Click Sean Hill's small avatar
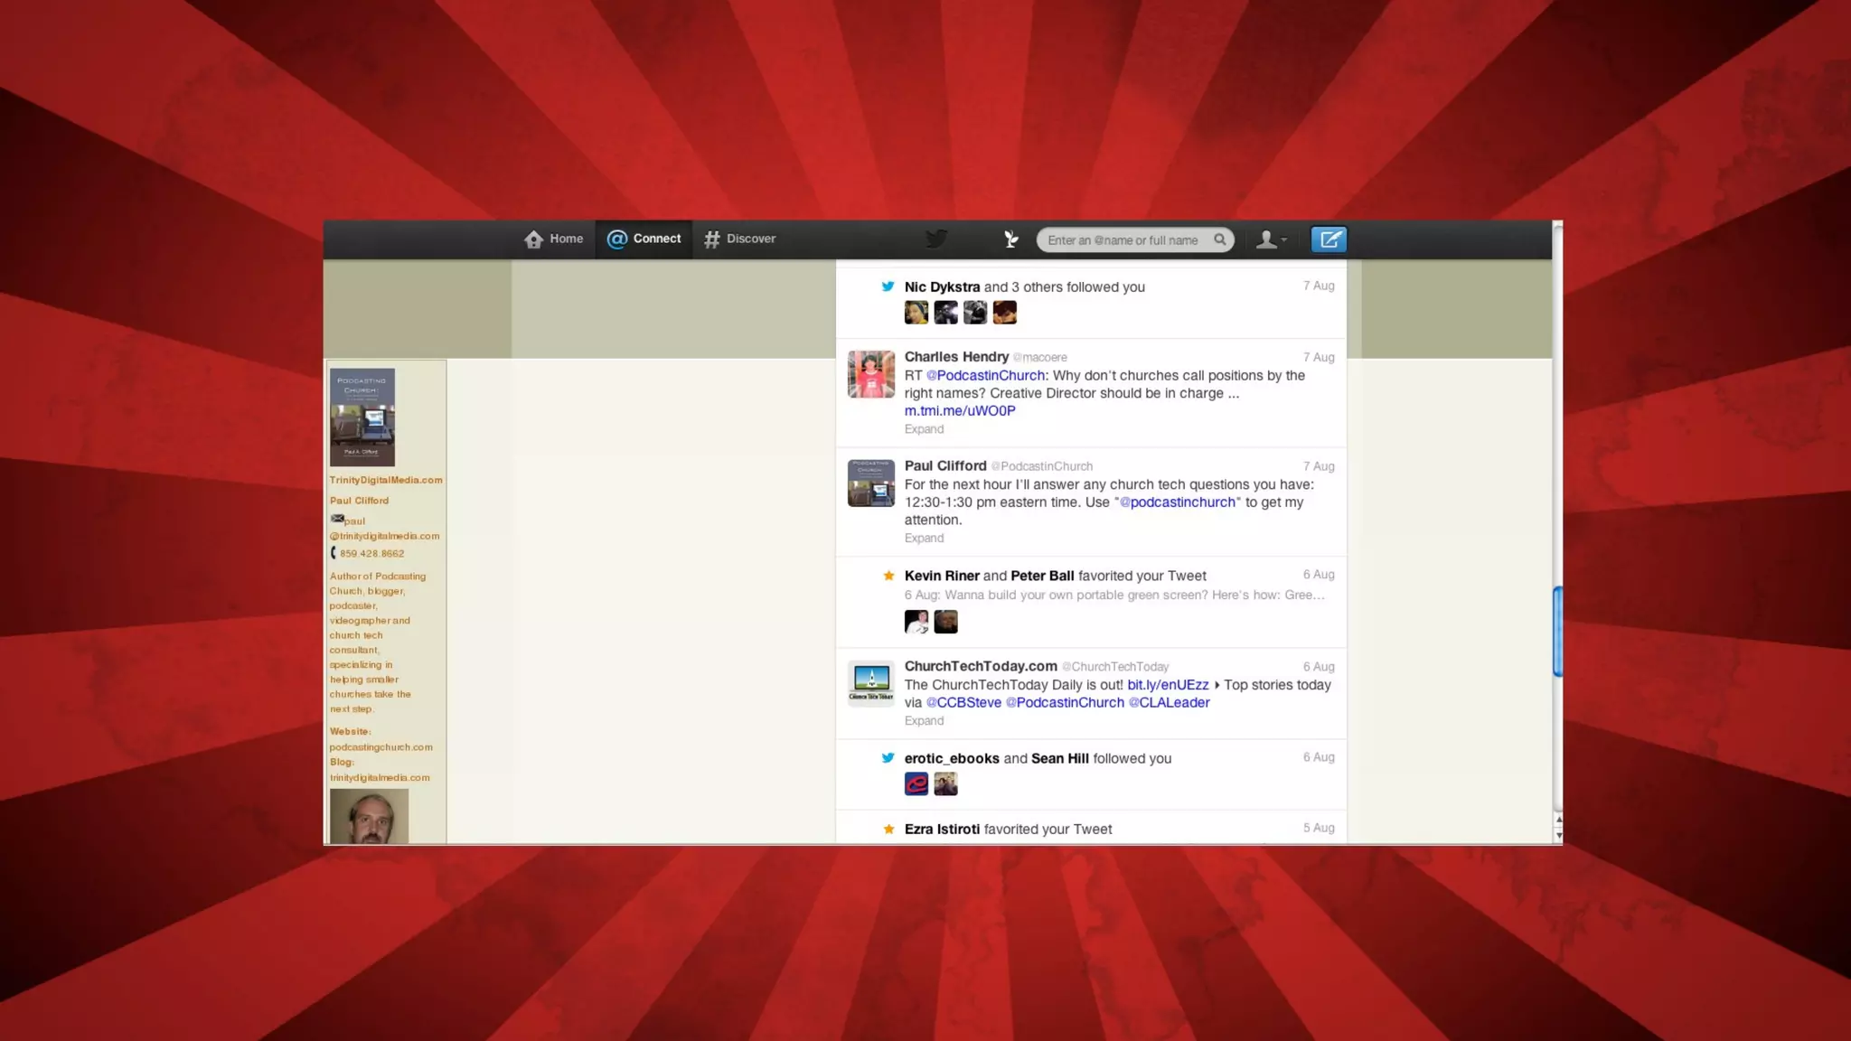Viewport: 1851px width, 1041px height. (x=945, y=784)
